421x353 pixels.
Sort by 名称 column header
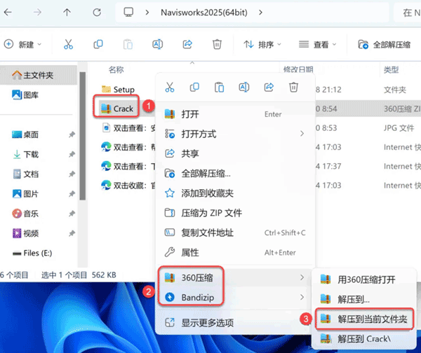pos(116,69)
